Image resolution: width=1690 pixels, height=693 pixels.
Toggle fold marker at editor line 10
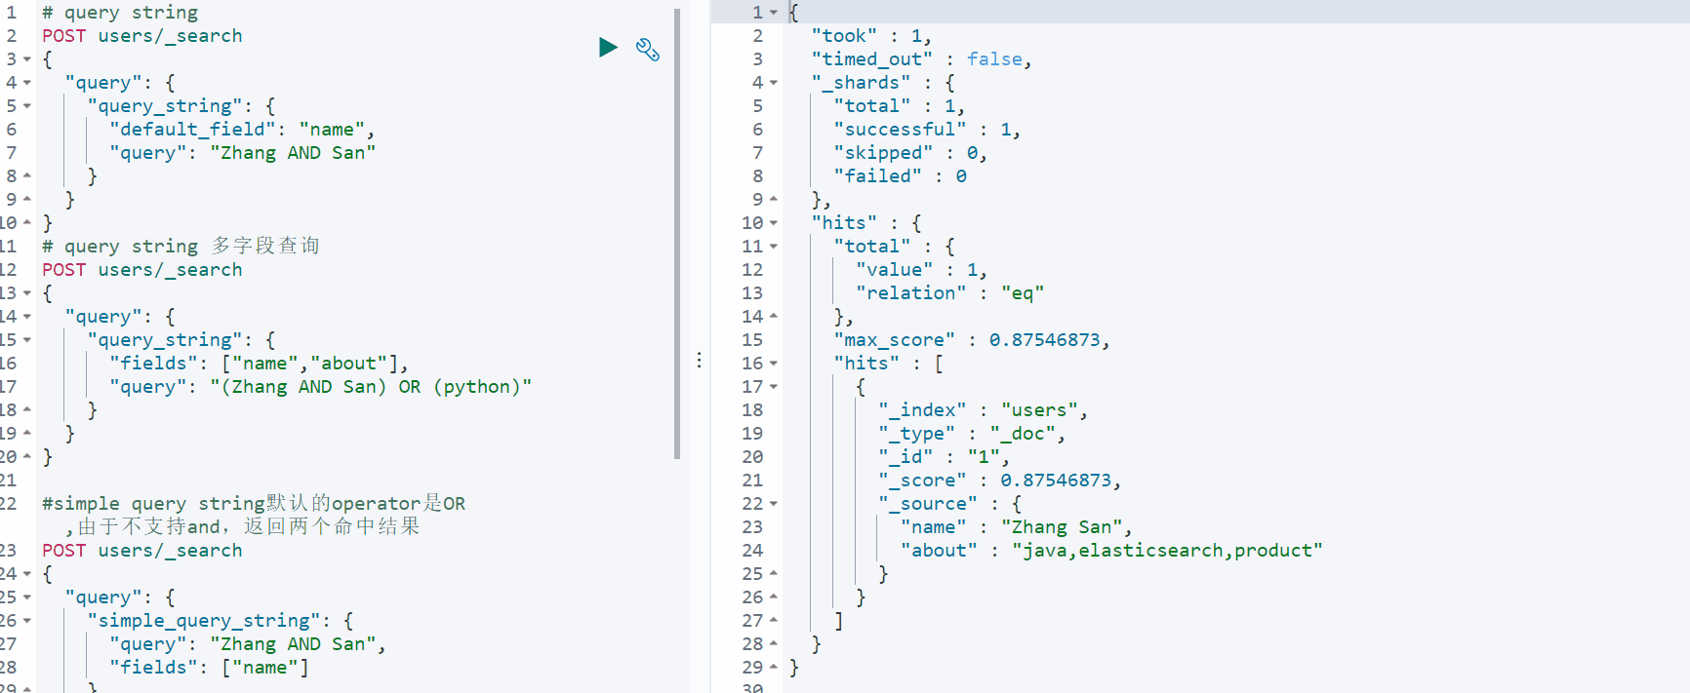click(x=27, y=223)
